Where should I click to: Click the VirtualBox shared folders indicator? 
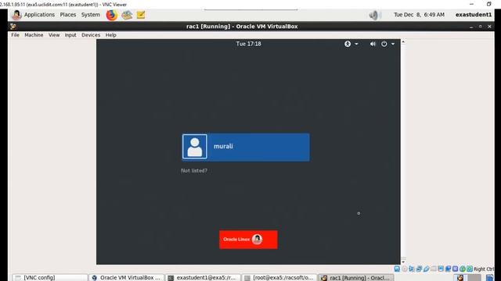(x=434, y=269)
